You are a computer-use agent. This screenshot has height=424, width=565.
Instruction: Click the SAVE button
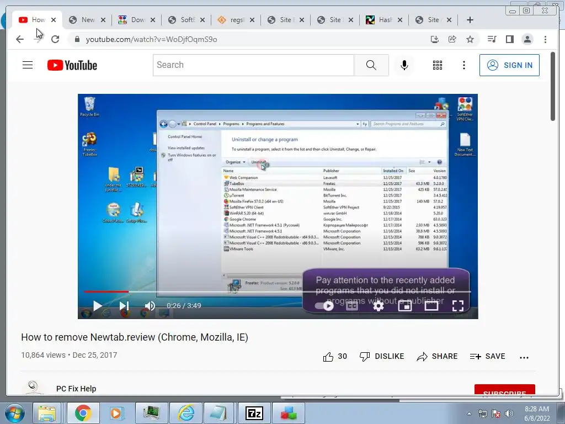coord(488,357)
